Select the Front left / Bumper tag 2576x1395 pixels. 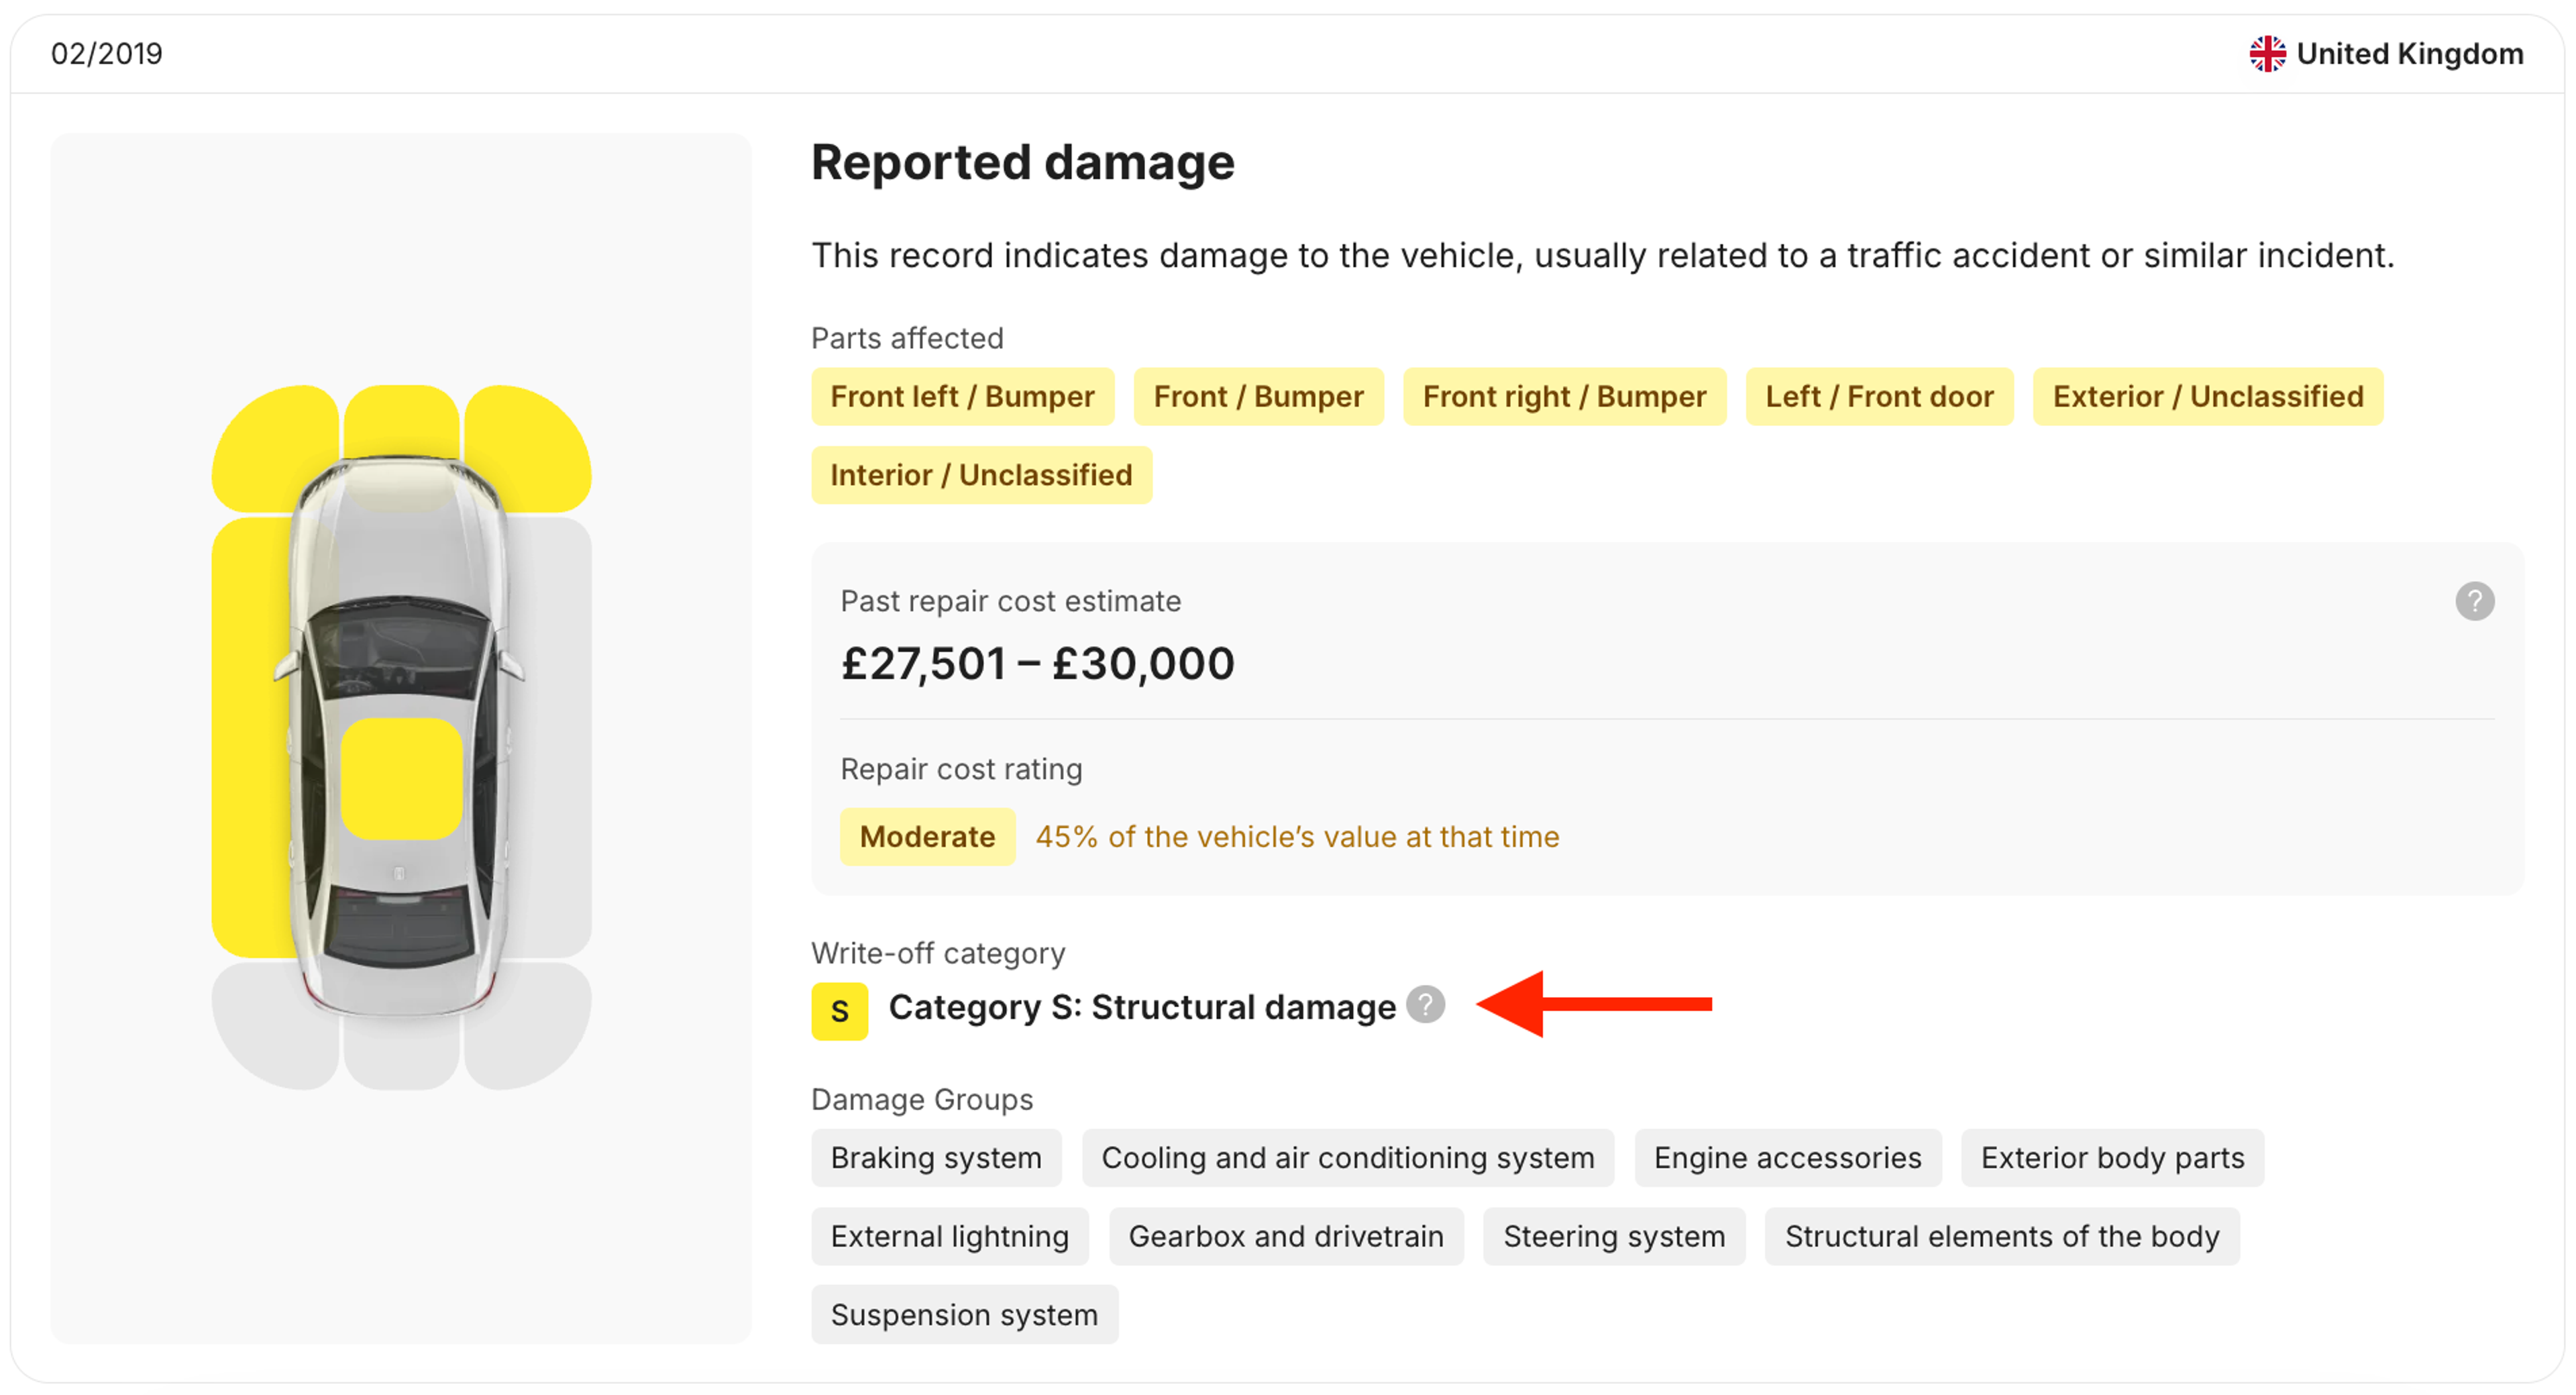coord(962,396)
